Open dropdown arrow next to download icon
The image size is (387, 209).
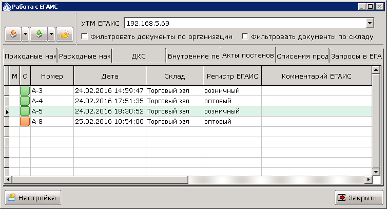26,34
